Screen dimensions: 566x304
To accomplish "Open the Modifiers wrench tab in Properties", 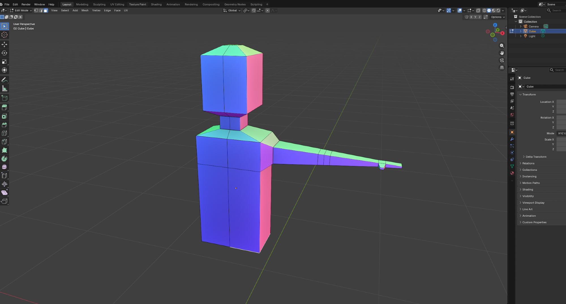I will coord(512,139).
